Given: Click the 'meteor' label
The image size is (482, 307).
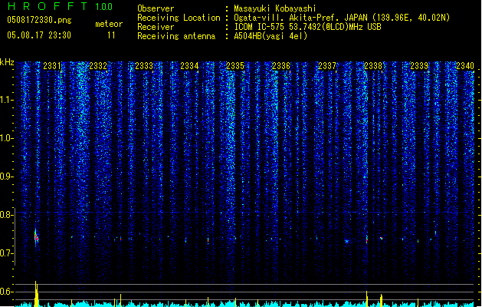Looking at the screenshot, I should [x=109, y=24].
